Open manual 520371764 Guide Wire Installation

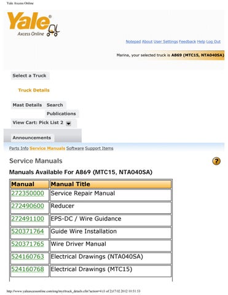[x=28, y=231]
